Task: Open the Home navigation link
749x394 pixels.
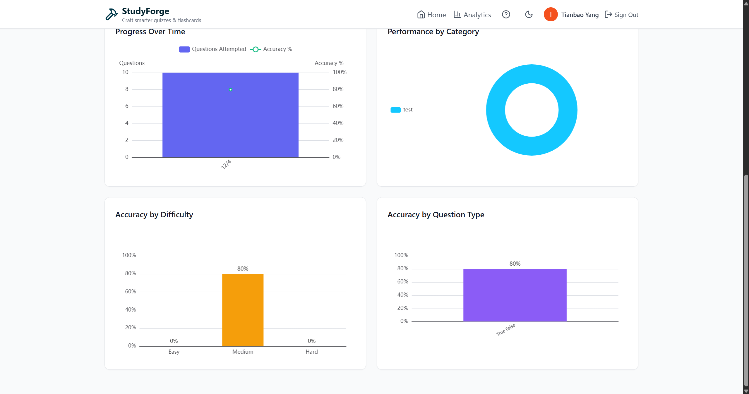Action: [x=436, y=15]
